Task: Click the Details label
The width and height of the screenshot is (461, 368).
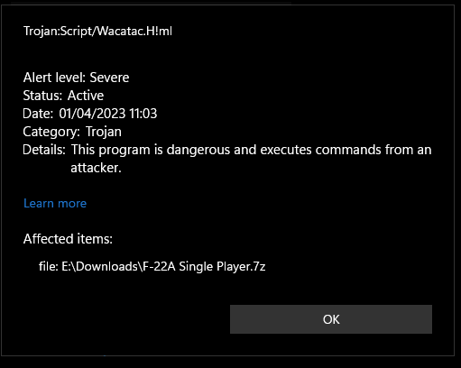Action: pyautogui.click(x=44, y=150)
